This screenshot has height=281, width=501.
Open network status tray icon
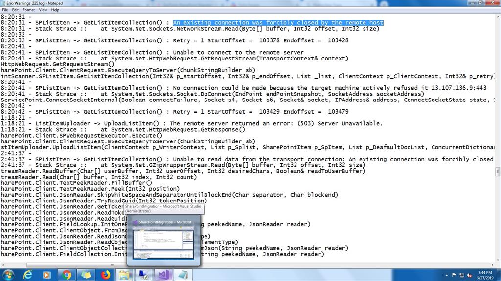[462, 275]
